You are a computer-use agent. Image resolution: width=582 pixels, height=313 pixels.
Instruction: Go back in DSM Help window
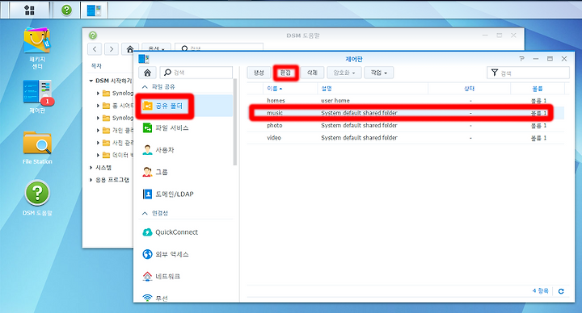pos(95,49)
